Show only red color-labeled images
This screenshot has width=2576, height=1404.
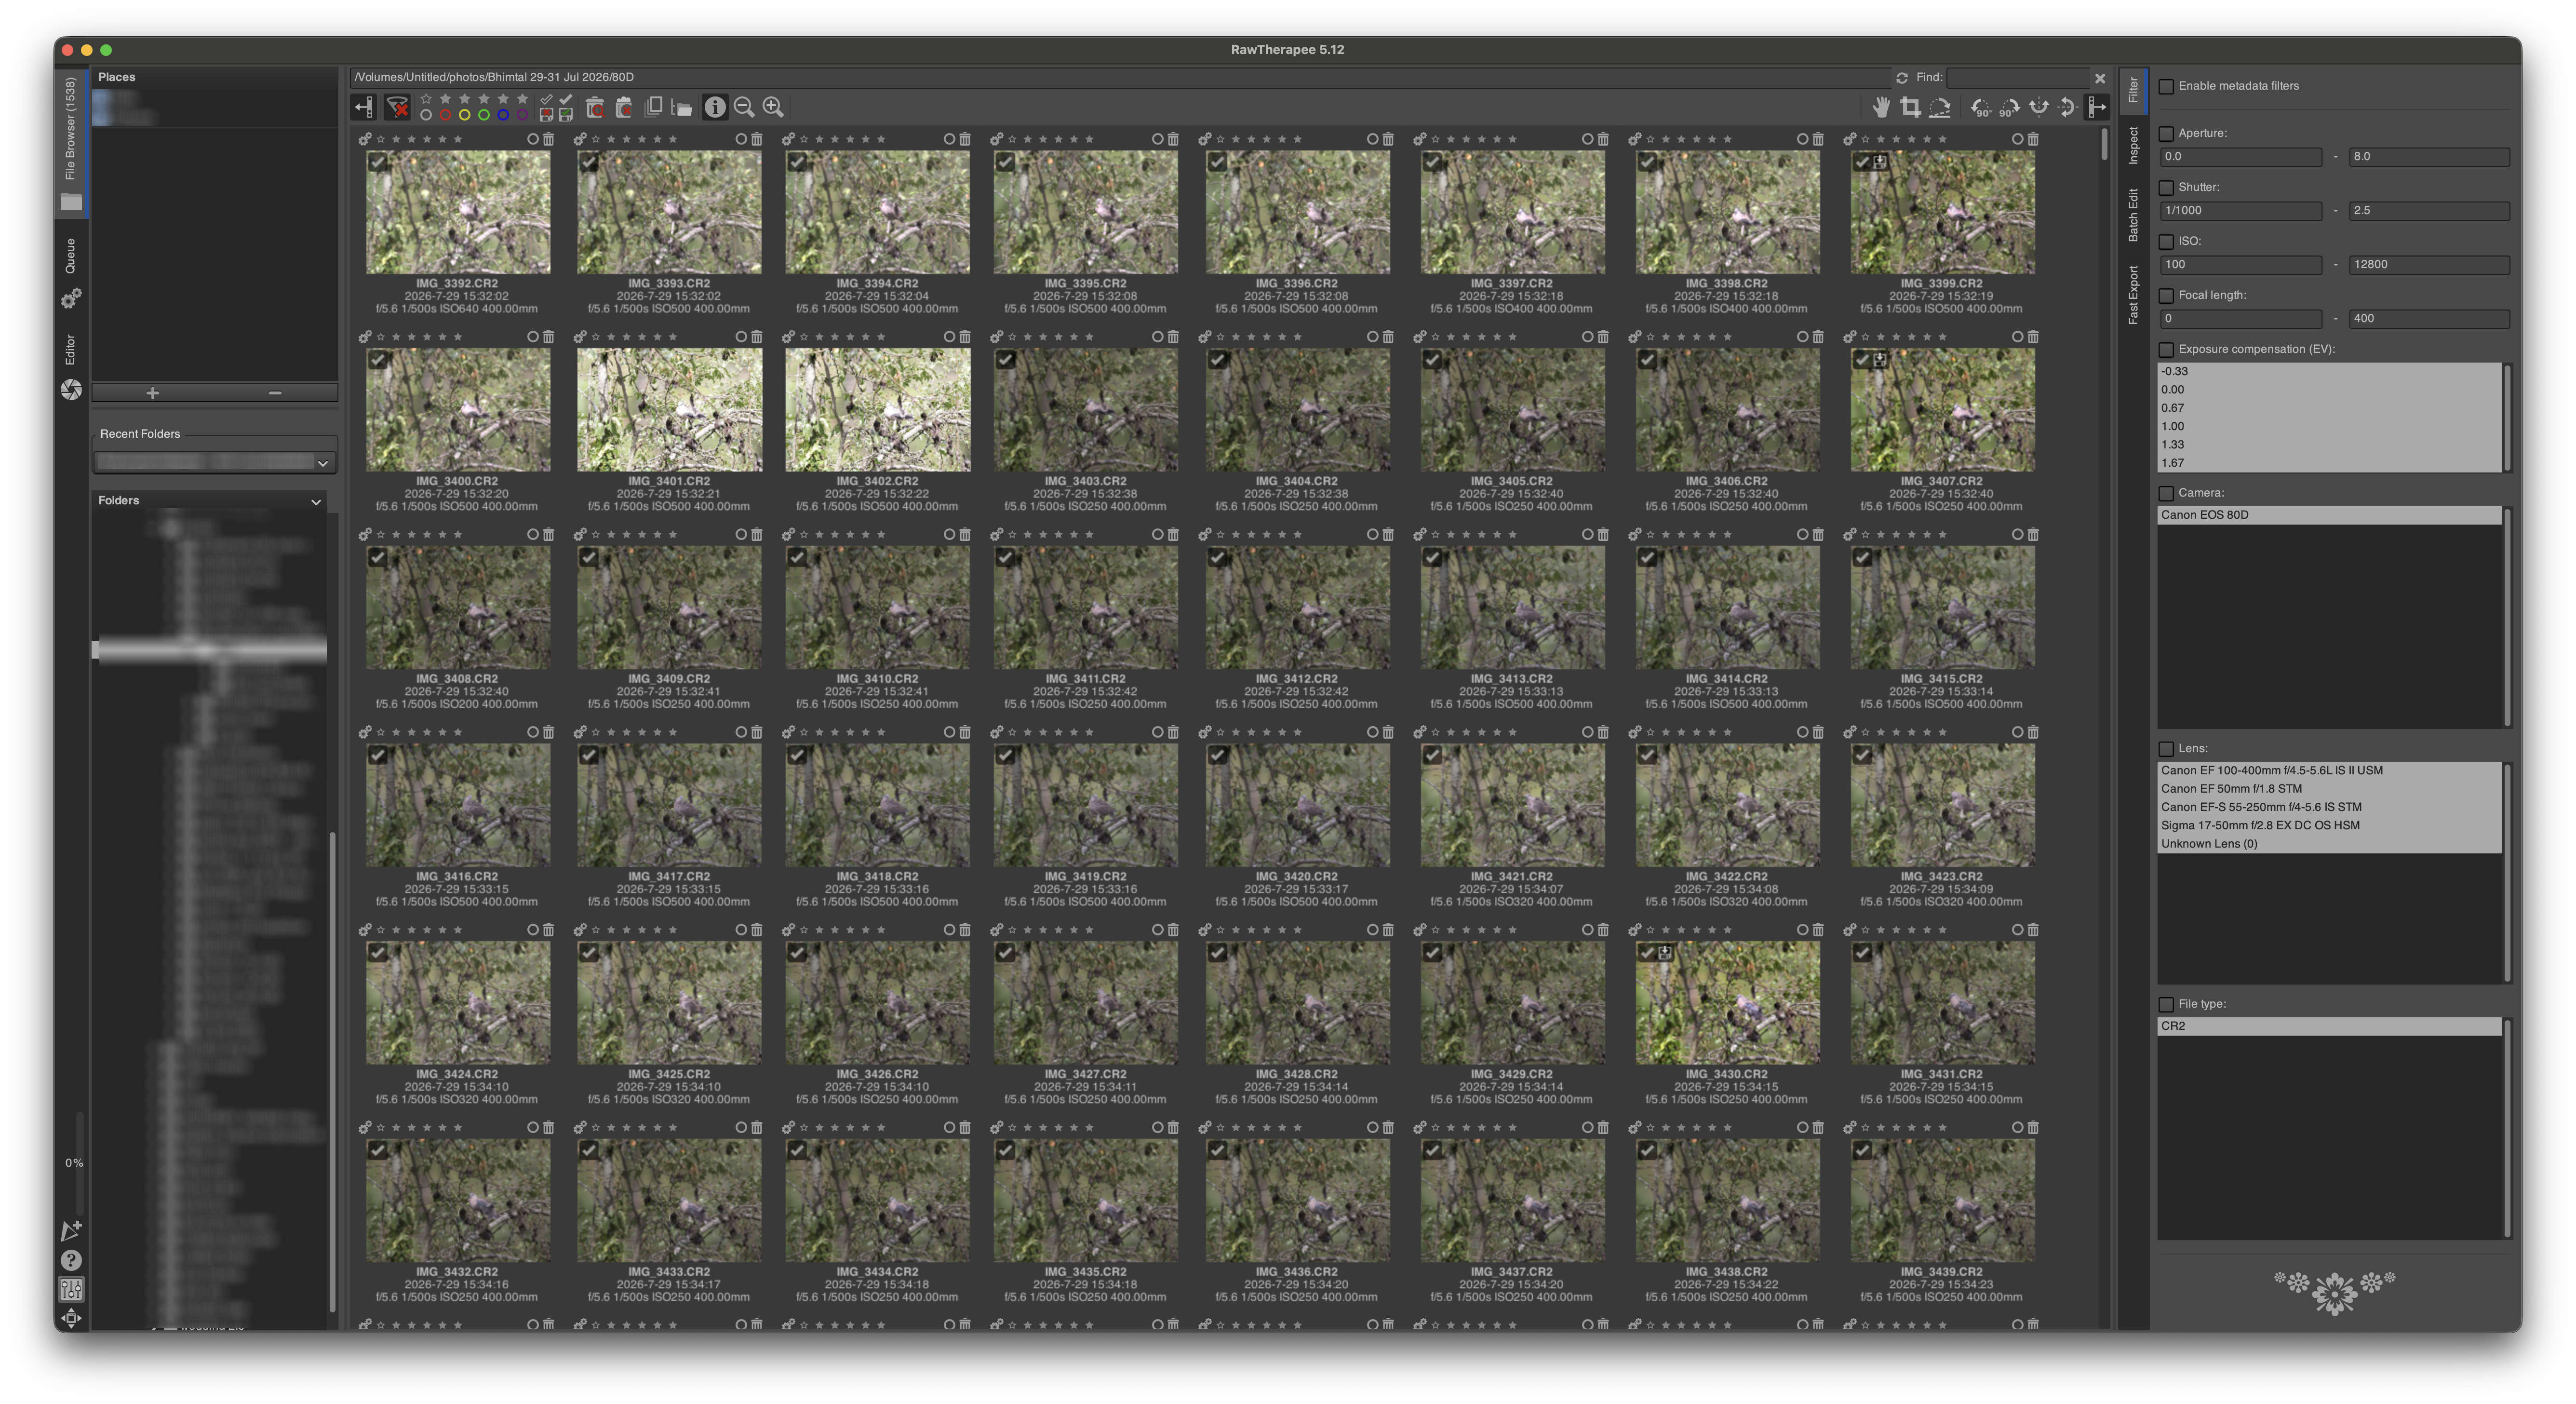click(x=445, y=115)
